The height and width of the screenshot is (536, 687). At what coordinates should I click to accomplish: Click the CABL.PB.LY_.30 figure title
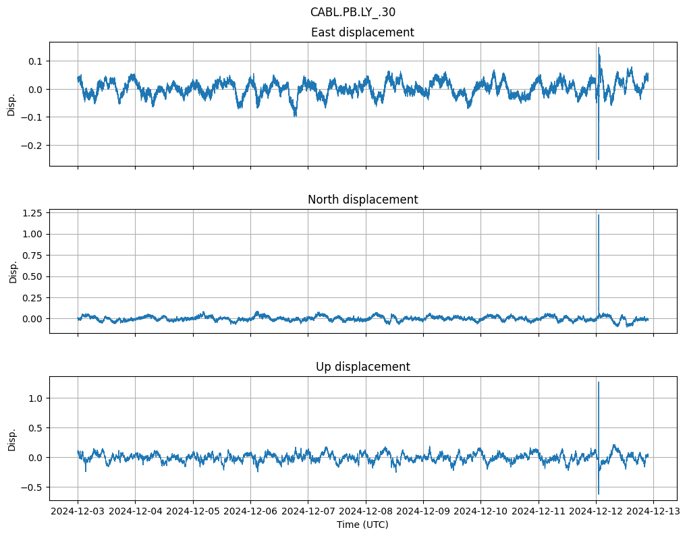point(352,12)
